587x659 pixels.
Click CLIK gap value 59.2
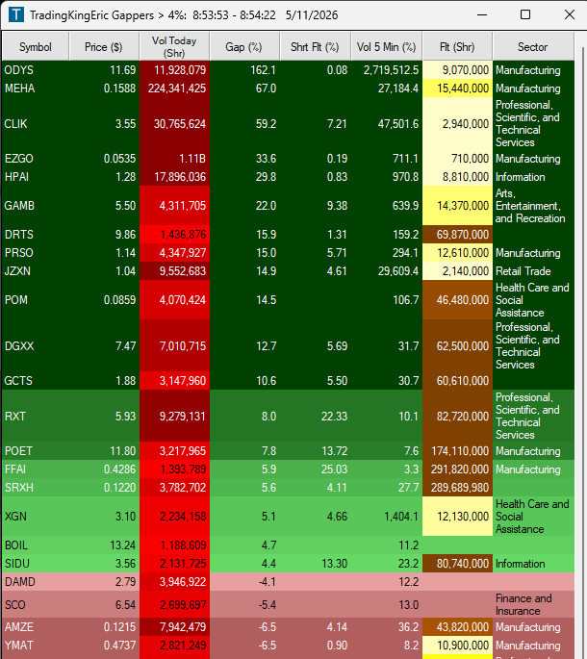[244, 123]
